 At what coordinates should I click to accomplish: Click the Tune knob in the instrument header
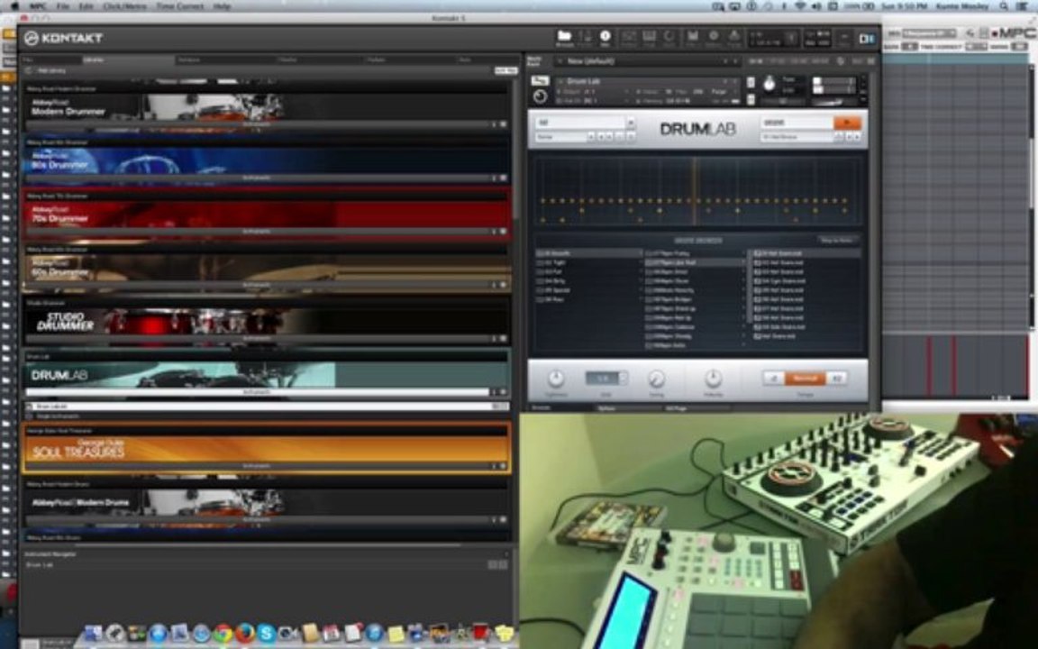click(x=769, y=84)
